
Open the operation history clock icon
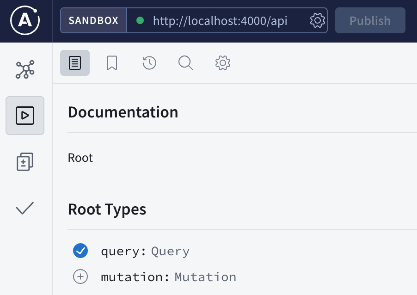point(149,63)
